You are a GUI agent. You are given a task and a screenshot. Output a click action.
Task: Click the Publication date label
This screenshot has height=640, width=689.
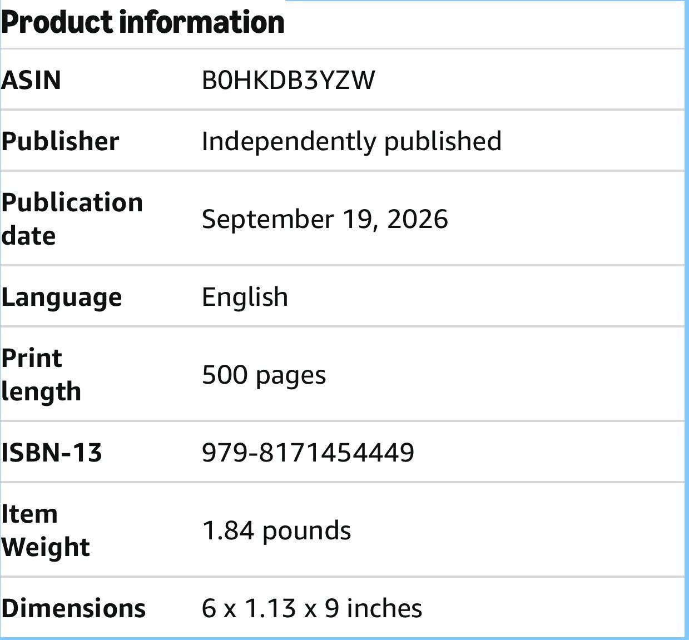72,219
